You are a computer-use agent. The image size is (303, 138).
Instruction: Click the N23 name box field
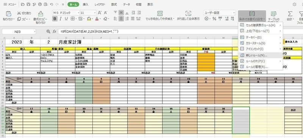(19, 31)
